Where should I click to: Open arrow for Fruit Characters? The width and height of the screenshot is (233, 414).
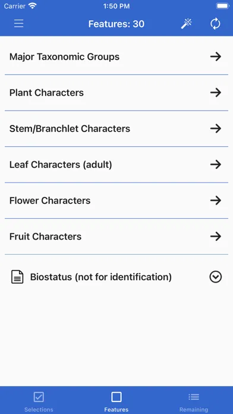coord(216,236)
